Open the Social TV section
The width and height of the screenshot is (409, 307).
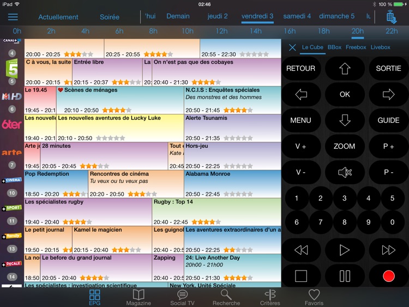[x=182, y=298]
